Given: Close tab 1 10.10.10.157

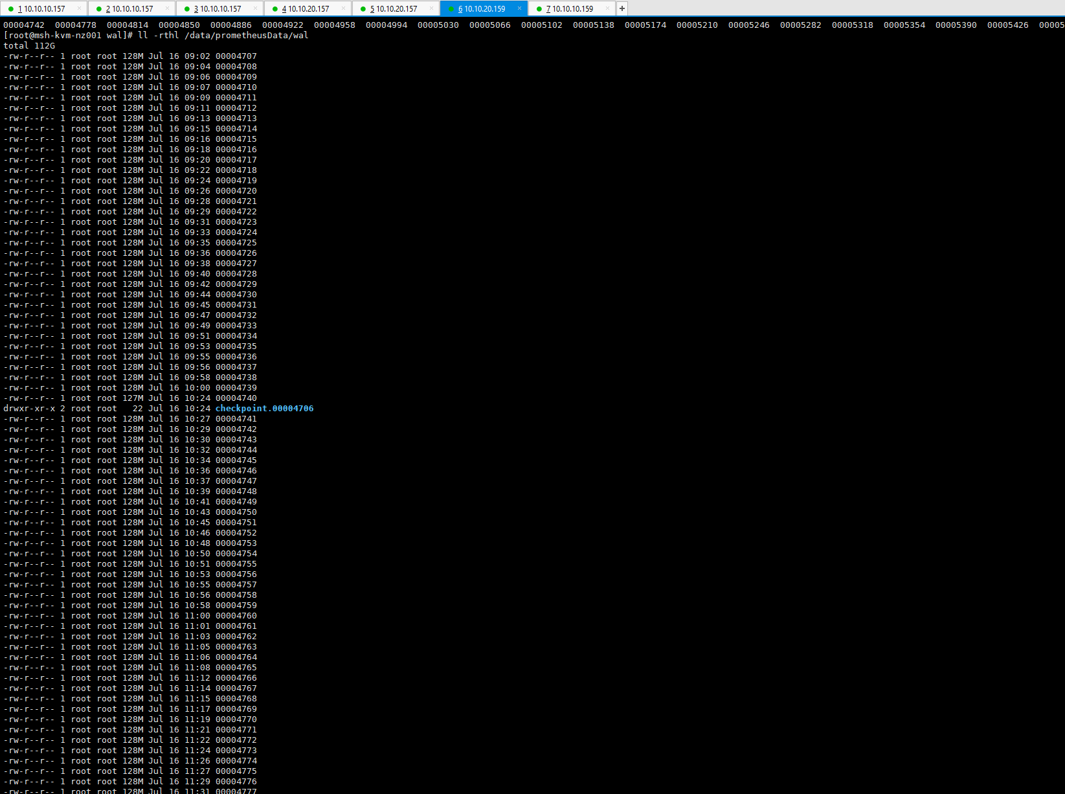Looking at the screenshot, I should pyautogui.click(x=79, y=8).
